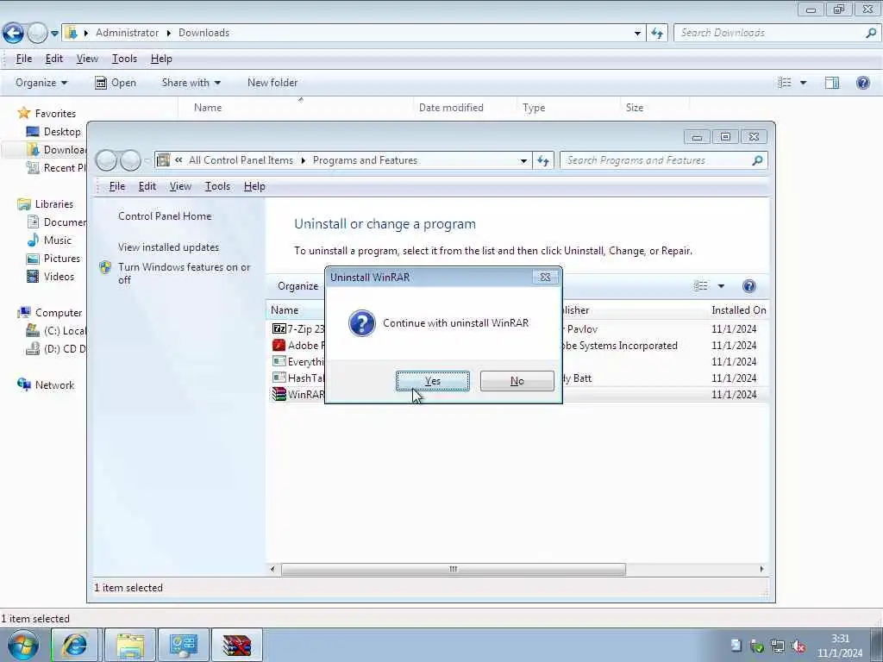
Task: Refresh the Programs and Features address bar
Action: (543, 160)
